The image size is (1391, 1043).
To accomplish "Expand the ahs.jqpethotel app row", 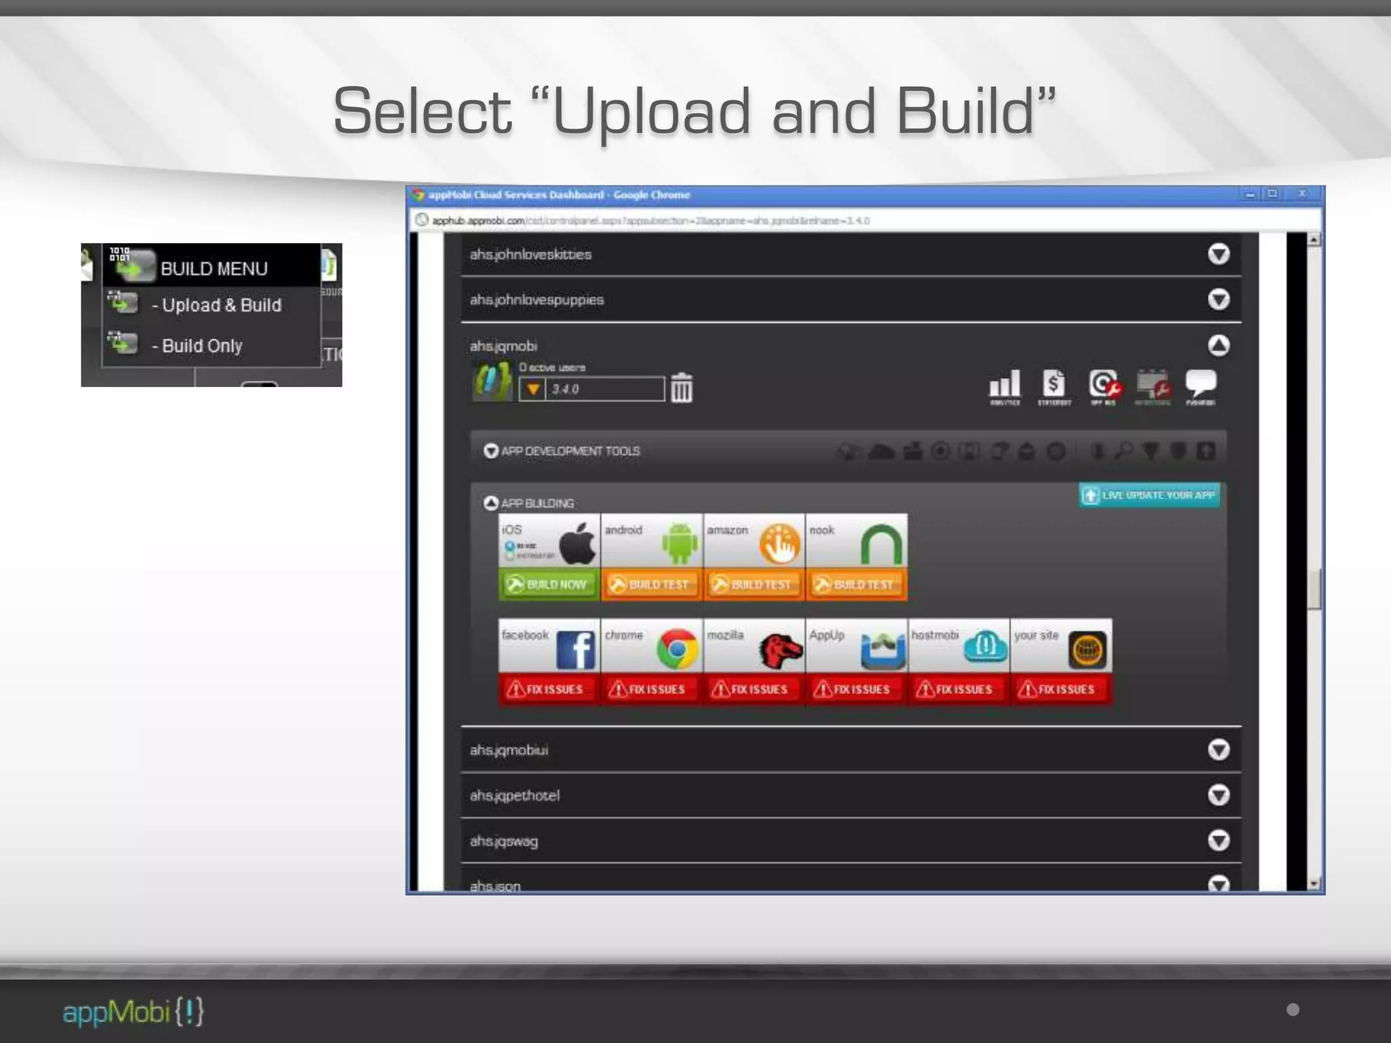I will coord(1218,795).
